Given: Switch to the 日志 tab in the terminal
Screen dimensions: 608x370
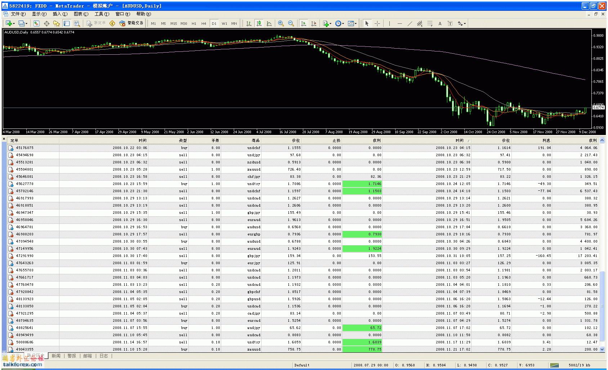Looking at the screenshot, I should click(104, 356).
